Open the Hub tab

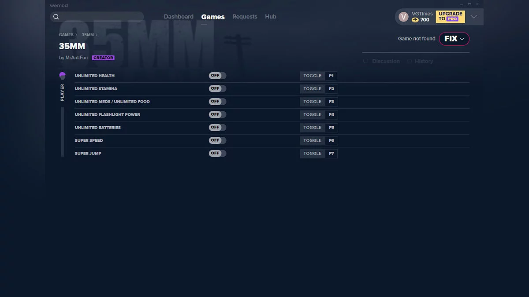point(271,17)
